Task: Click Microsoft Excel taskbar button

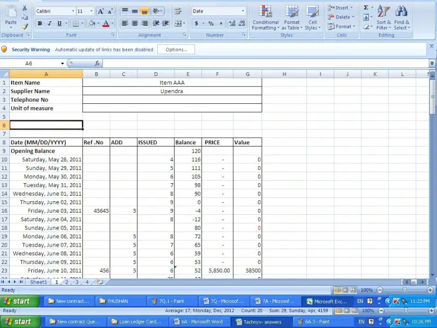Action: point(327,301)
